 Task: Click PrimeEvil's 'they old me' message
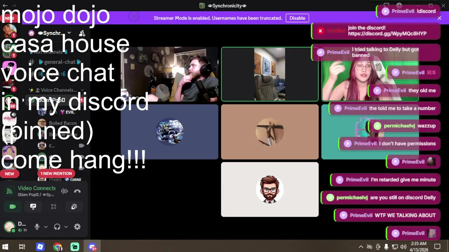click(405, 91)
